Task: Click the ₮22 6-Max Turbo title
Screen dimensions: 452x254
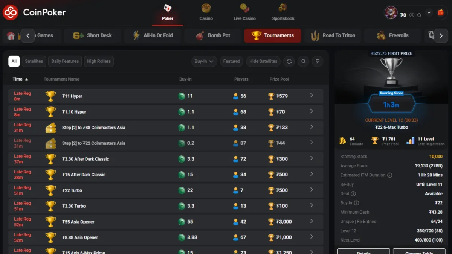Action: pyautogui.click(x=391, y=127)
